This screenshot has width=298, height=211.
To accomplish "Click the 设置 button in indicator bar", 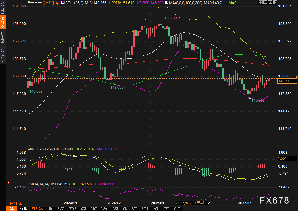I will [177, 209].
